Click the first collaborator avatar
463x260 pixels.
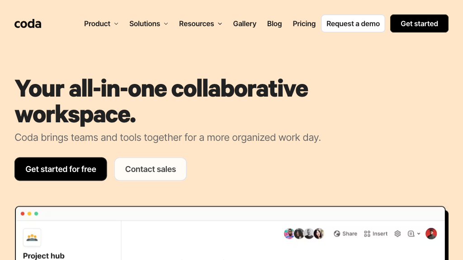(289, 233)
